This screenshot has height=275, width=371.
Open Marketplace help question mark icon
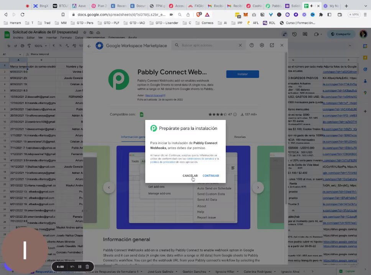(251, 45)
